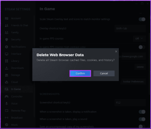Toggle In-game FPS counter high contrast color
Viewport: 151px width, 129px height.
[142, 47]
